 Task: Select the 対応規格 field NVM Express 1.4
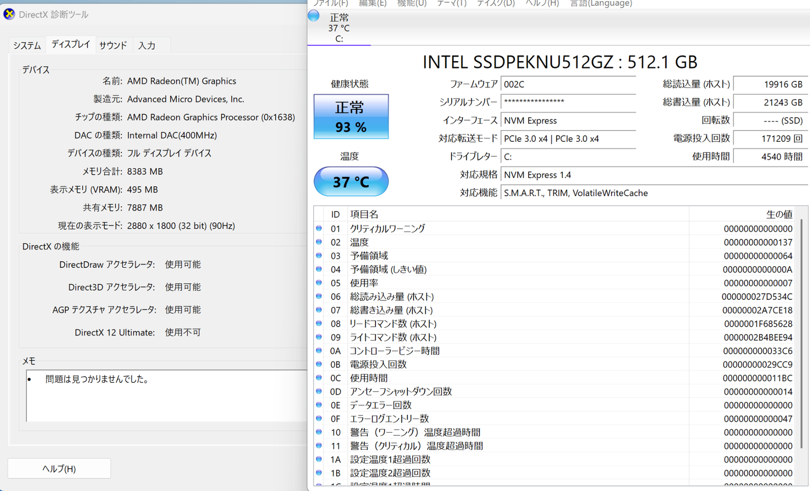click(x=654, y=175)
